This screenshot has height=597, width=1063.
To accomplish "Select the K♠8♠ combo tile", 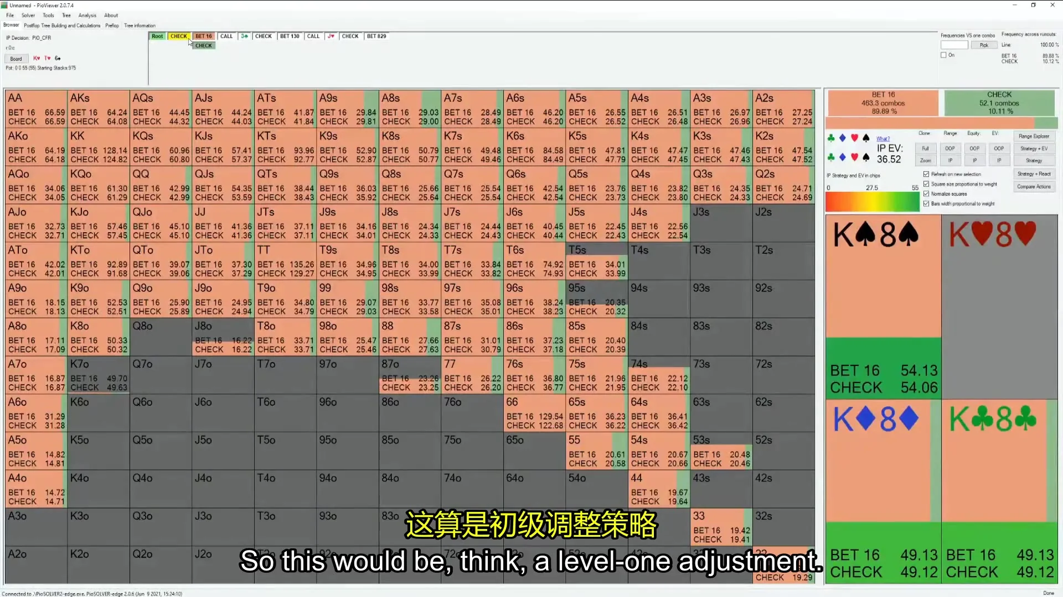I will click(883, 307).
